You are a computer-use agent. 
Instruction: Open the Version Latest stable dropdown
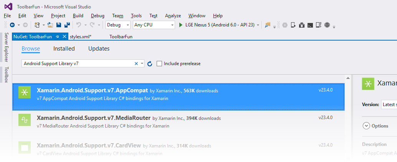point(389,105)
